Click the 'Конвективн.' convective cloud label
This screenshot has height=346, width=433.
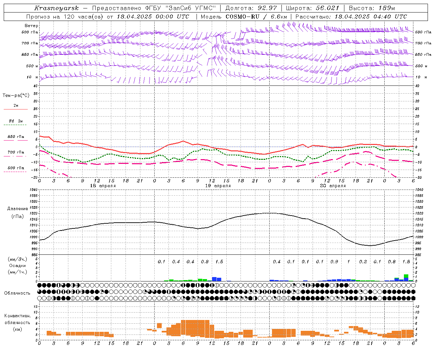18,316
